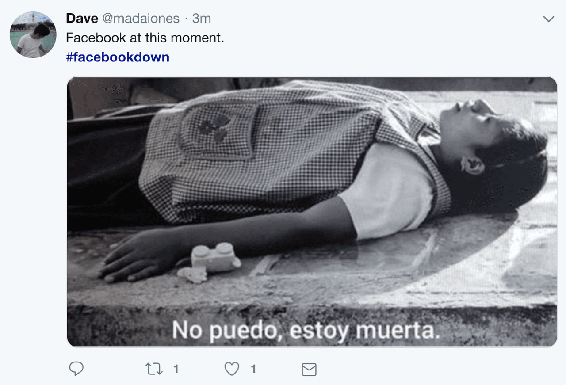View the like count beside the heart
Image resolution: width=566 pixels, height=385 pixels.
(x=253, y=369)
